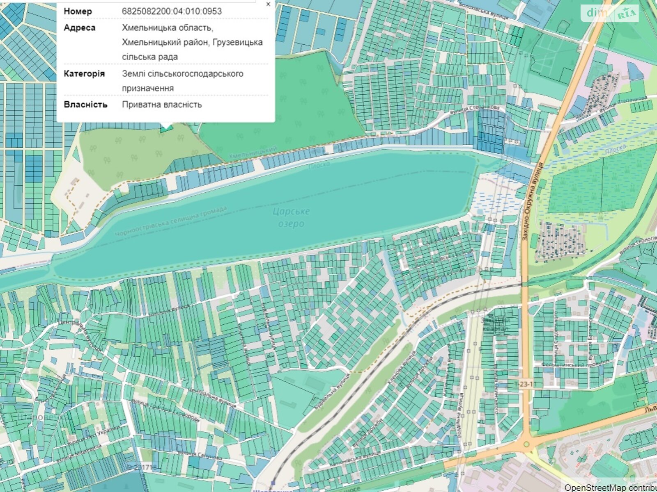Click 'Землі сільськогосподарського призначення' text
The height and width of the screenshot is (492, 657).
tap(182, 81)
